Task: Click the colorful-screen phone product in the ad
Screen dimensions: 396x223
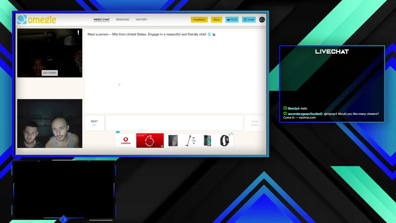Action: tap(207, 141)
